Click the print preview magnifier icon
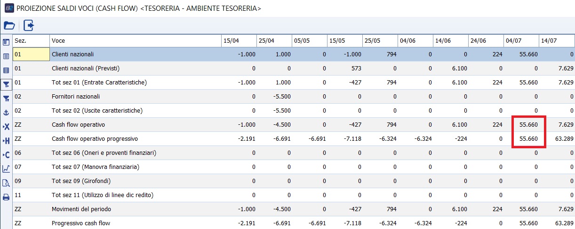This screenshot has height=229, width=575. coord(6,183)
